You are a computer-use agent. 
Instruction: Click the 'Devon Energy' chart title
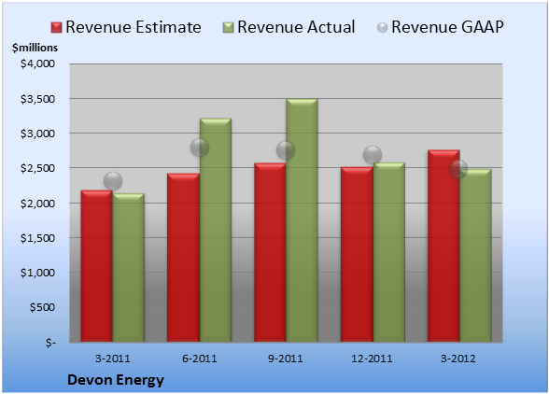tap(116, 380)
